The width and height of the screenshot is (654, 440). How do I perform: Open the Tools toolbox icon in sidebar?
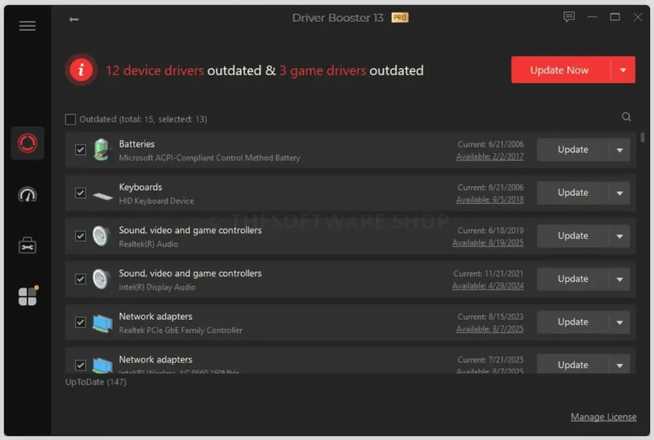[27, 246]
